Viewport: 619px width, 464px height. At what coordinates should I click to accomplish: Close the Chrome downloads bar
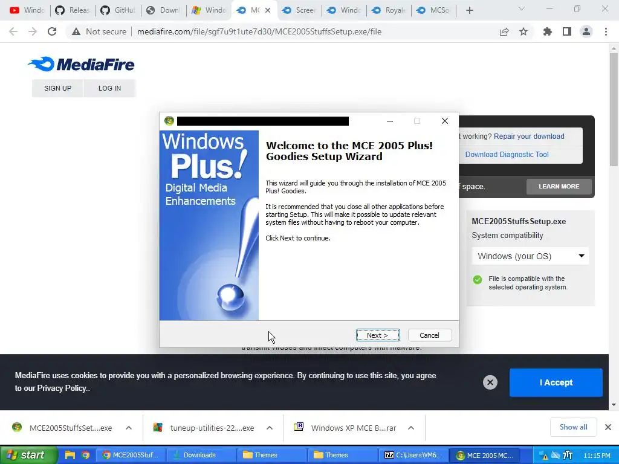pos(608,427)
